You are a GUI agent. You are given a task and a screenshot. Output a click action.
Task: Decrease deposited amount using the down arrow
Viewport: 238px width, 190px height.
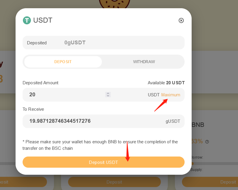coord(108,96)
